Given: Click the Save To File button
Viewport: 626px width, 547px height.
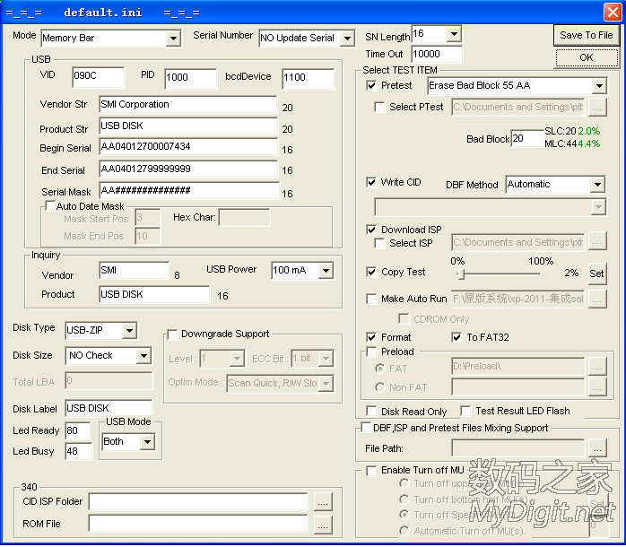Looking at the screenshot, I should [x=586, y=35].
